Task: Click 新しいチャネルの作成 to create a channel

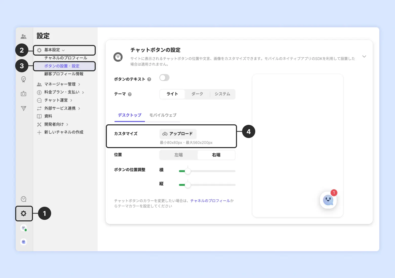Action: click(64, 132)
